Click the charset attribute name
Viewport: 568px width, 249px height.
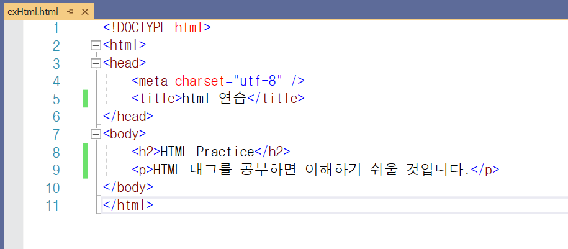[200, 81]
